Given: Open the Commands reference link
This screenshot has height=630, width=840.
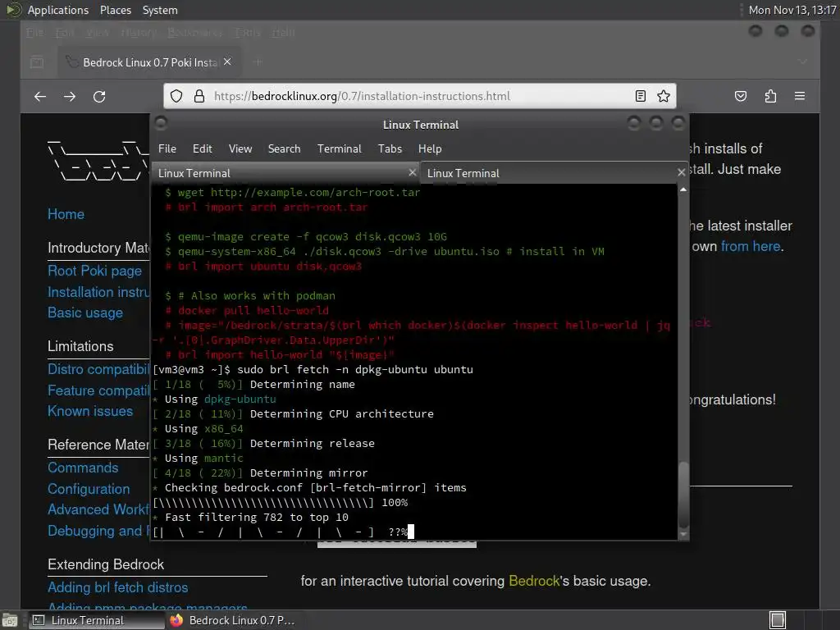Looking at the screenshot, I should pos(83,468).
